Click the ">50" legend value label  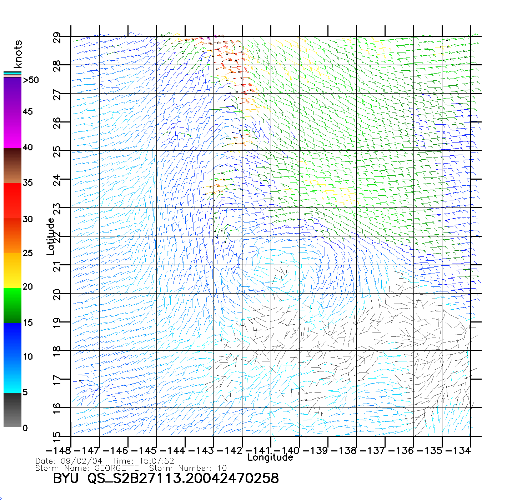31,80
